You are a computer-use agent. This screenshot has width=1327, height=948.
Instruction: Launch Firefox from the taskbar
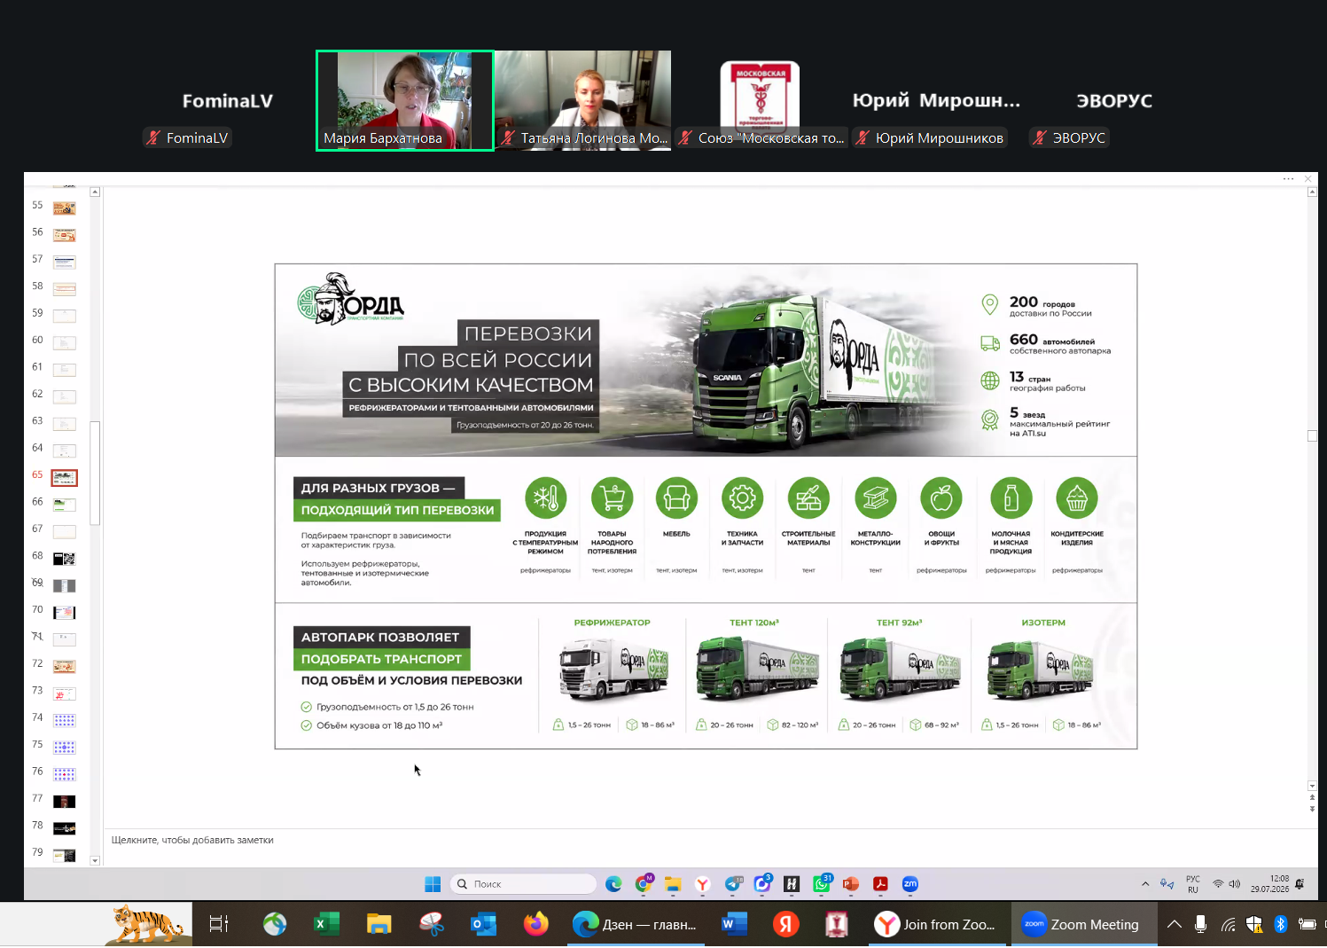pos(535,925)
